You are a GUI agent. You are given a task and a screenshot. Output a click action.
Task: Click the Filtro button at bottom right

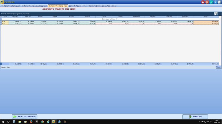tap(218, 67)
